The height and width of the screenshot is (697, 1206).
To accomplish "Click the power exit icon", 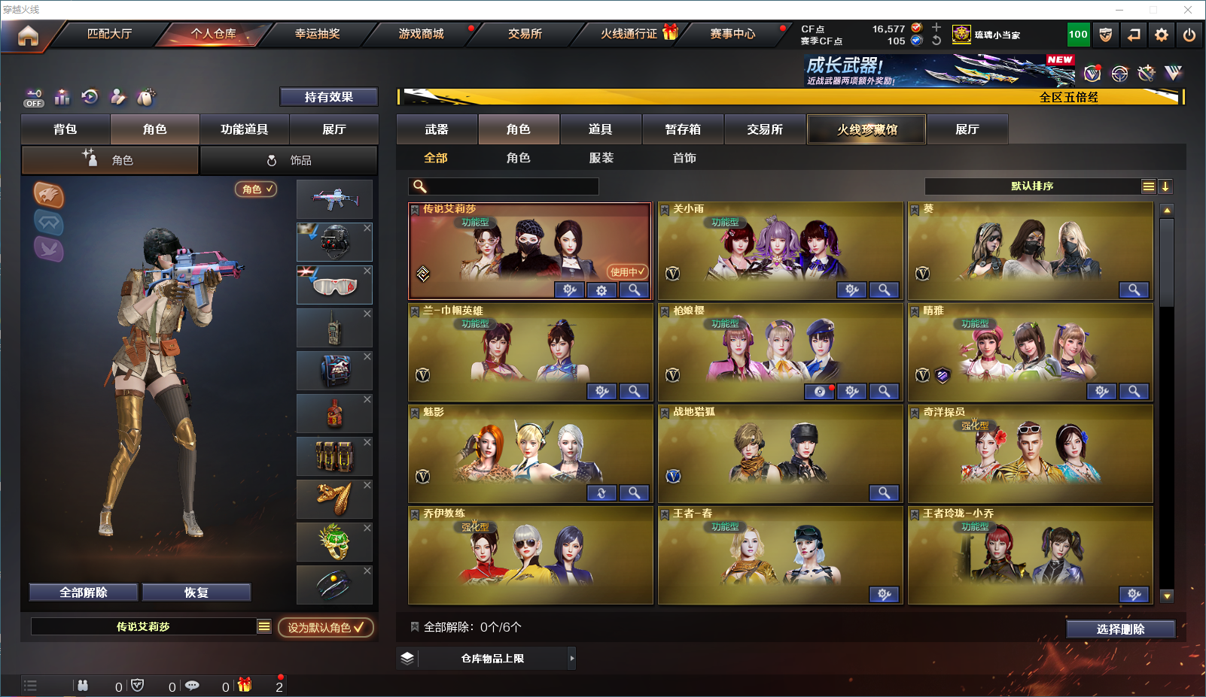I will pos(1189,35).
